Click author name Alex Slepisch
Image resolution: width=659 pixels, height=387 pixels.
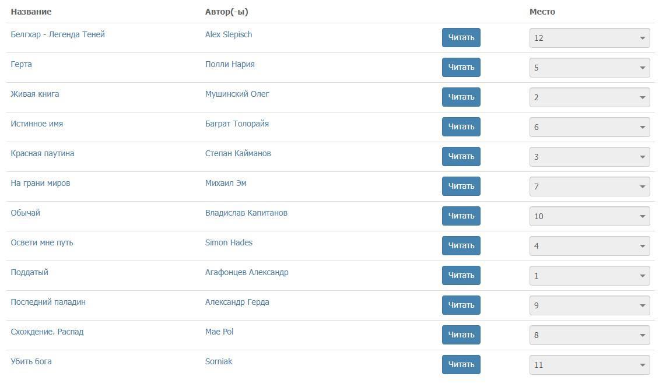click(229, 34)
